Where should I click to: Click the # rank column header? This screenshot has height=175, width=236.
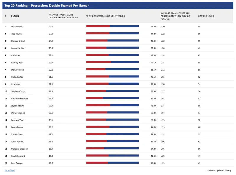click(x=5, y=16)
